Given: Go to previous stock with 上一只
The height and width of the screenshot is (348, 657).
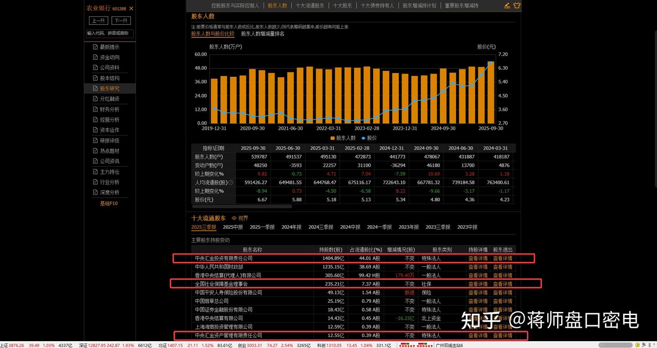Looking at the screenshot, I should tap(99, 21).
